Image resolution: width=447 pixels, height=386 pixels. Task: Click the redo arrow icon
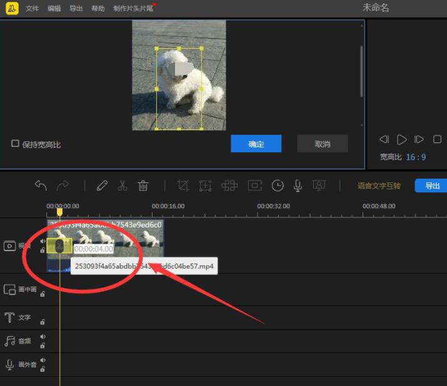point(63,186)
